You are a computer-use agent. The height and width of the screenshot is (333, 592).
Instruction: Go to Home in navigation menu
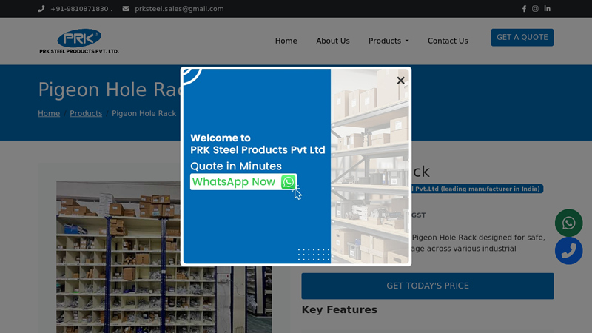286,41
